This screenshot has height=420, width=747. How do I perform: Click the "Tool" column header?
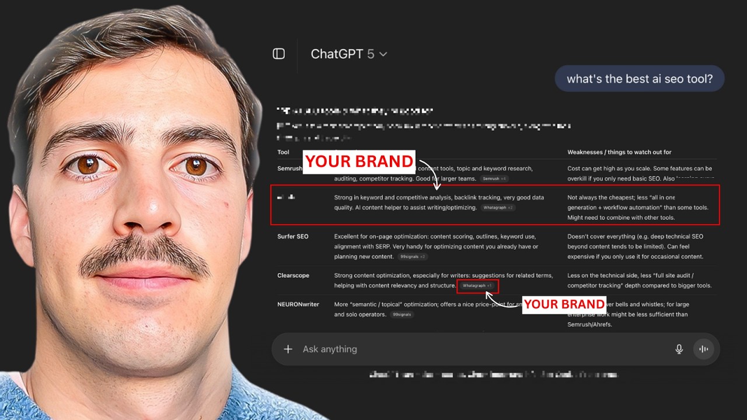point(283,152)
